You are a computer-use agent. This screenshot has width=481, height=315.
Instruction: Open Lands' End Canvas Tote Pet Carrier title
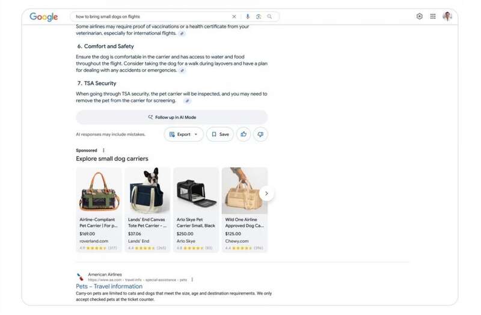(147, 222)
